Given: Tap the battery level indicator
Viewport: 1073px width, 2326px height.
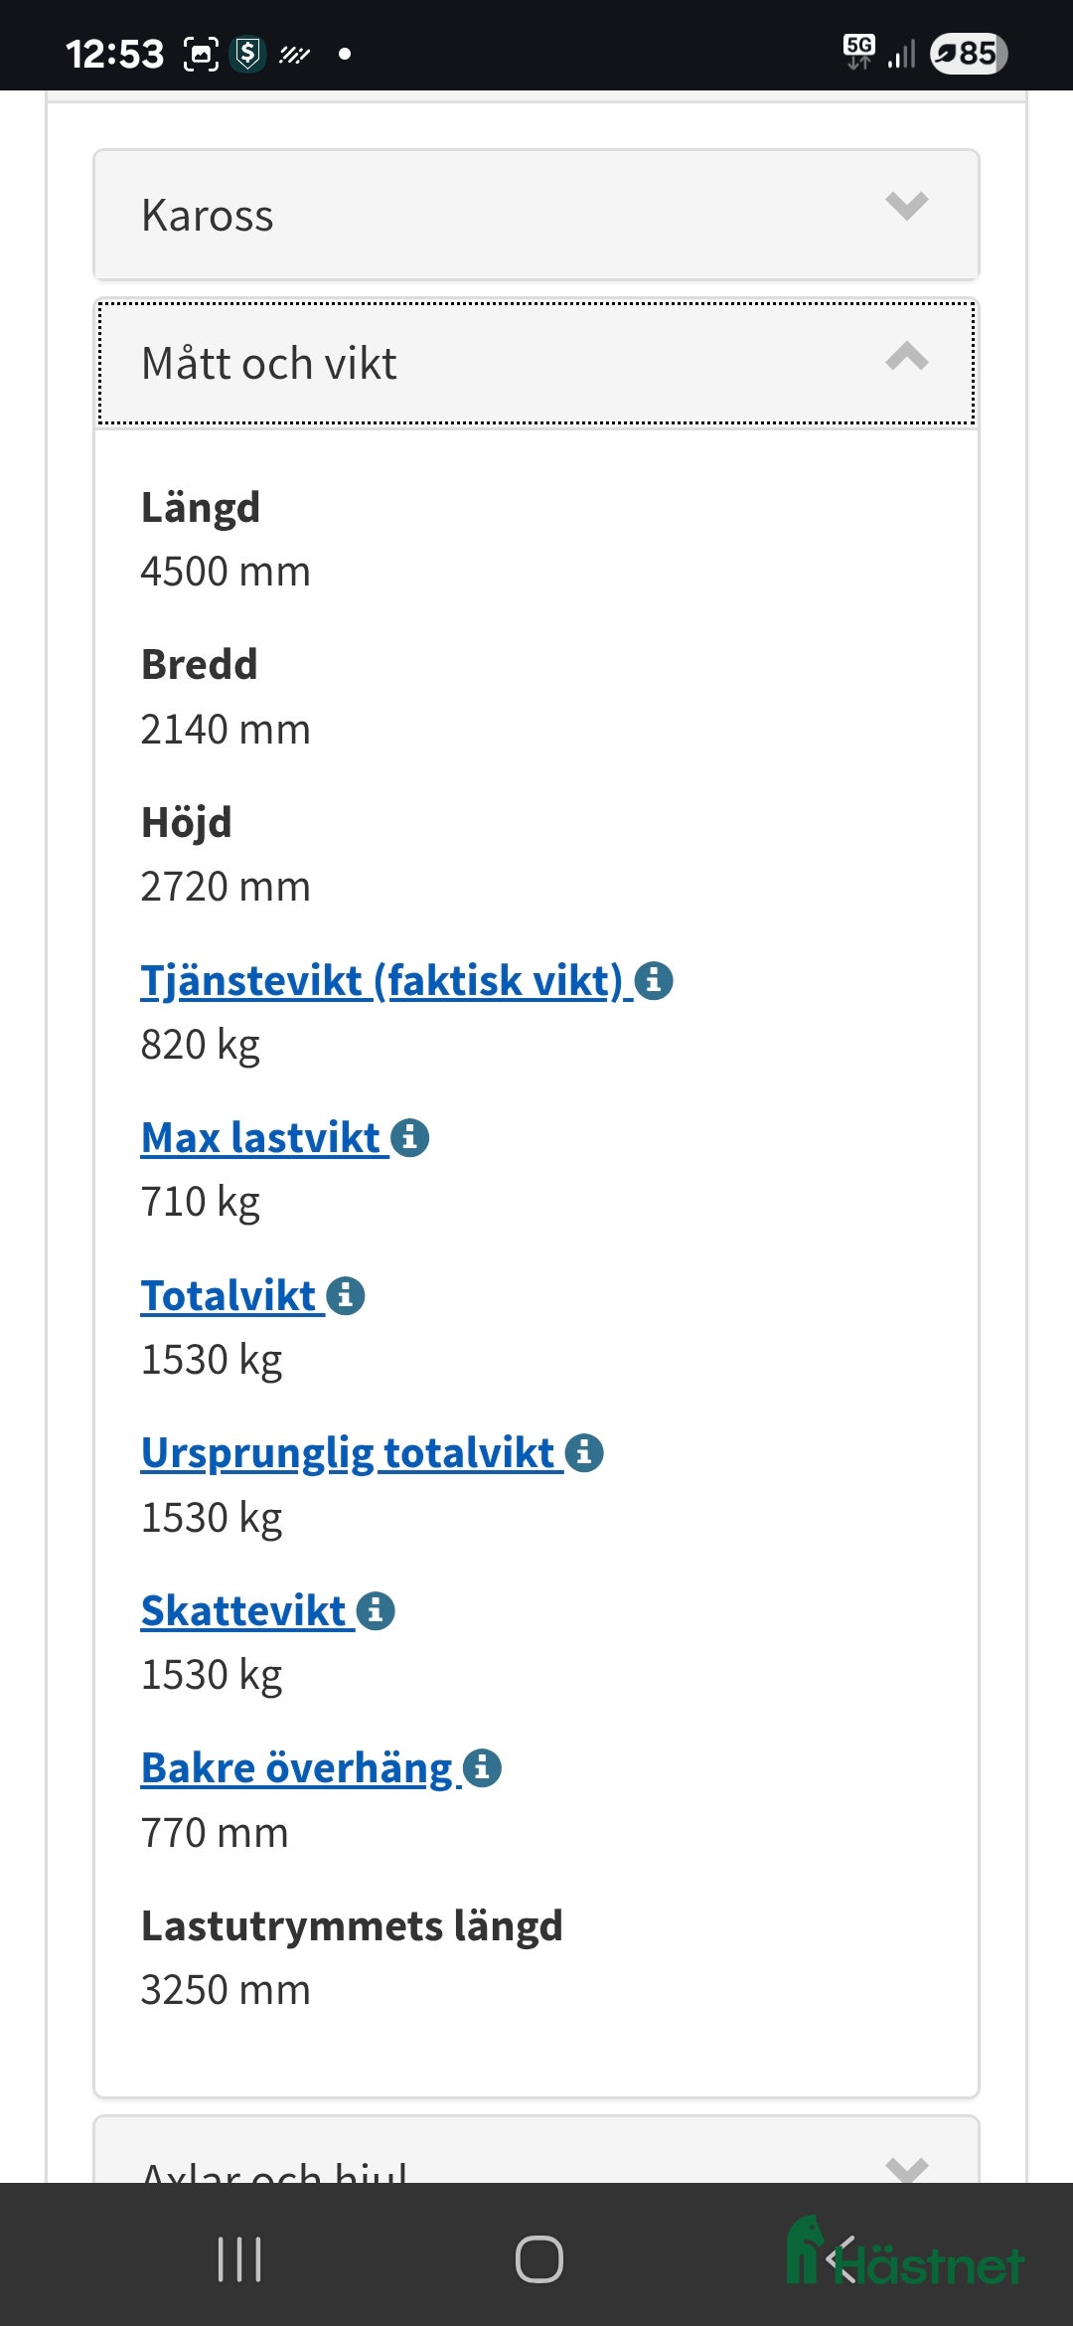Looking at the screenshot, I should 969,55.
